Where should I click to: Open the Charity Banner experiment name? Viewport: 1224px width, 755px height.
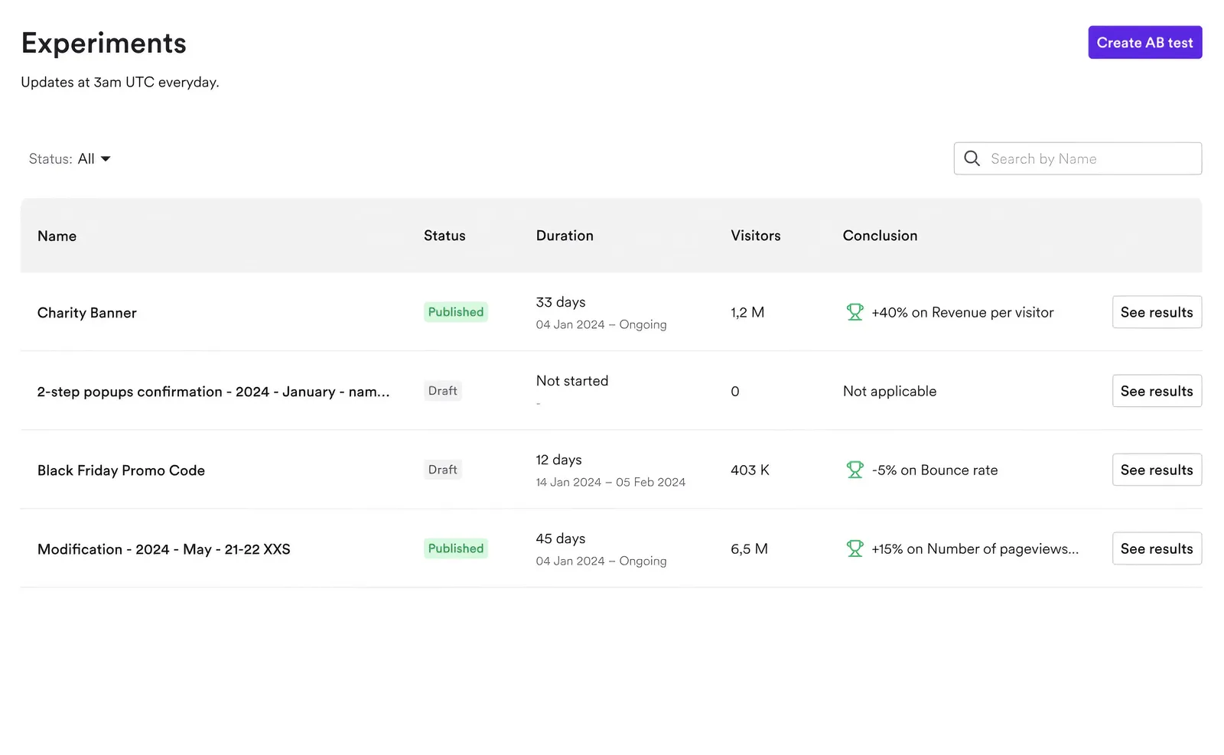tap(87, 313)
